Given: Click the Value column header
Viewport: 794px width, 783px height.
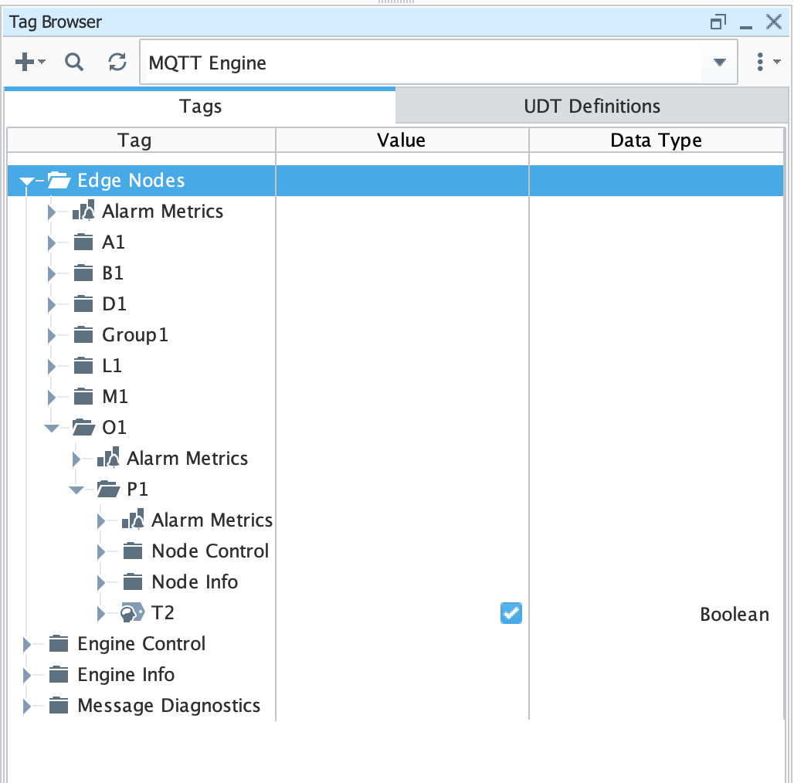Looking at the screenshot, I should tap(401, 140).
